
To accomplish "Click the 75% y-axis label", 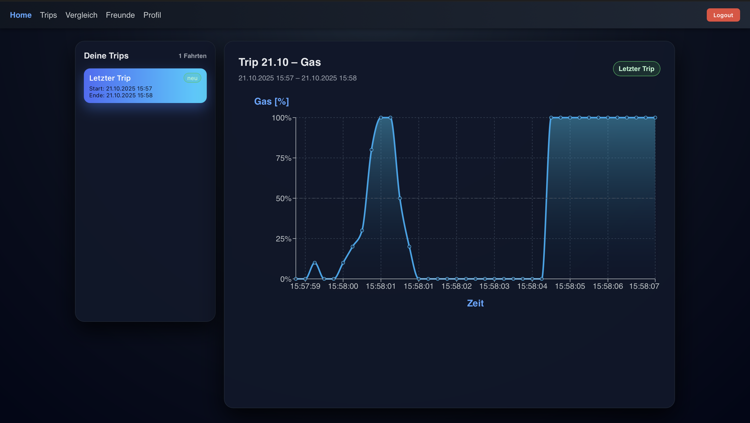I will [x=283, y=158].
